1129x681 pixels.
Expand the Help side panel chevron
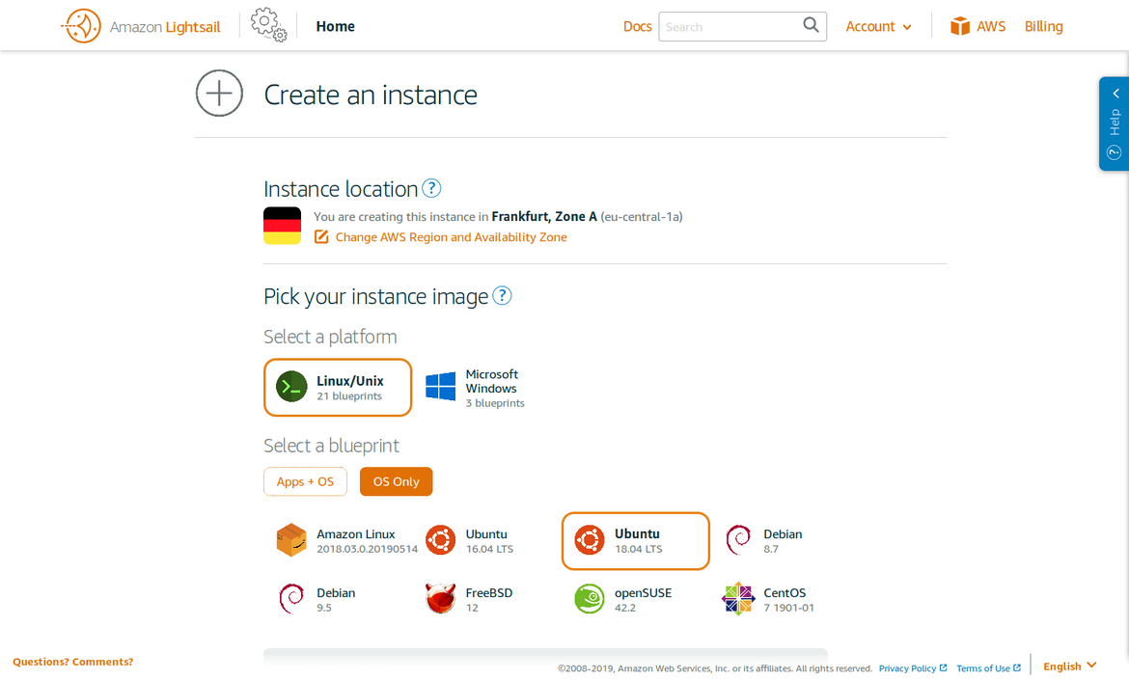pyautogui.click(x=1115, y=94)
